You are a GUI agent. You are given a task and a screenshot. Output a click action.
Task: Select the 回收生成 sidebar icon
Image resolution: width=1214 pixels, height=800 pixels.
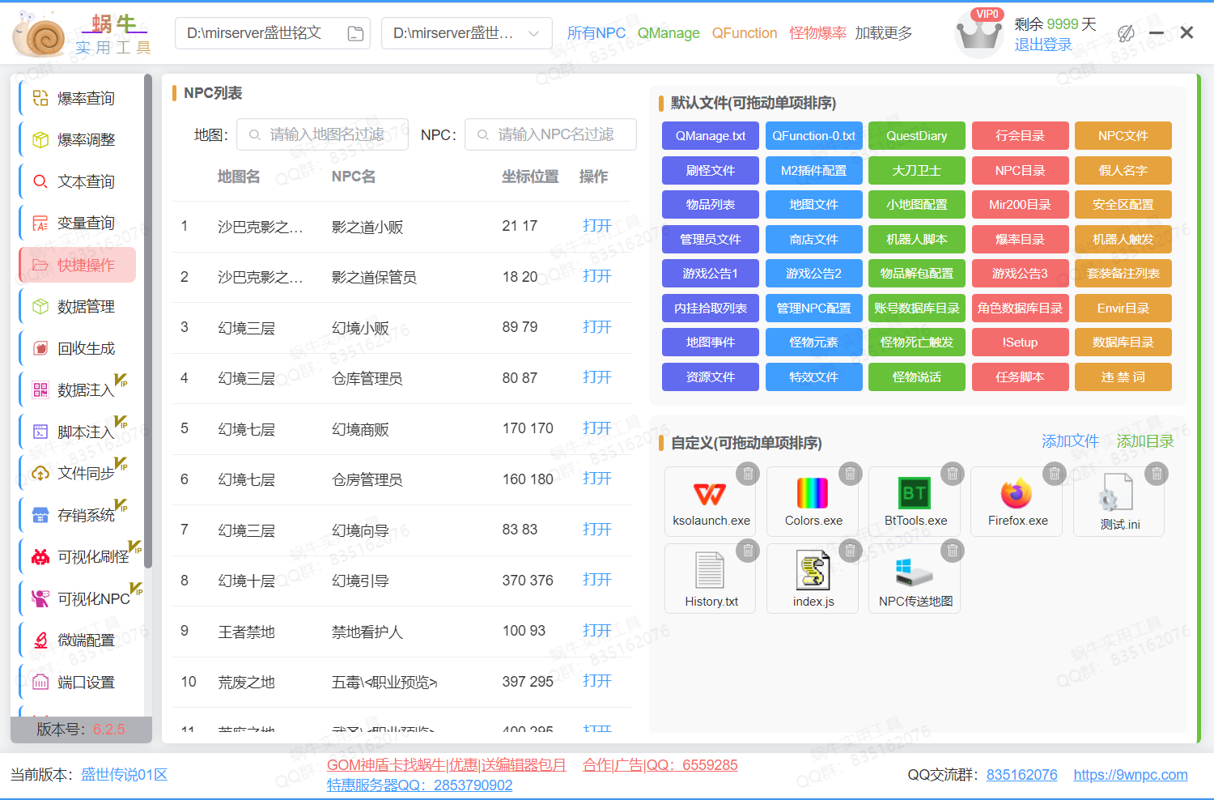(40, 347)
